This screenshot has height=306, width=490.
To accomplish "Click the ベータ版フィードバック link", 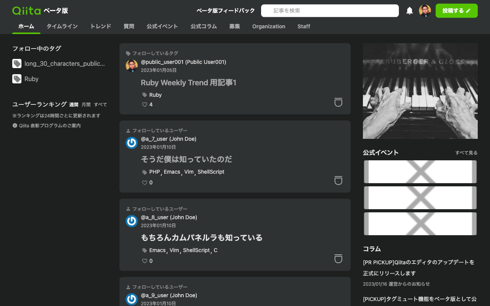I will (x=225, y=11).
